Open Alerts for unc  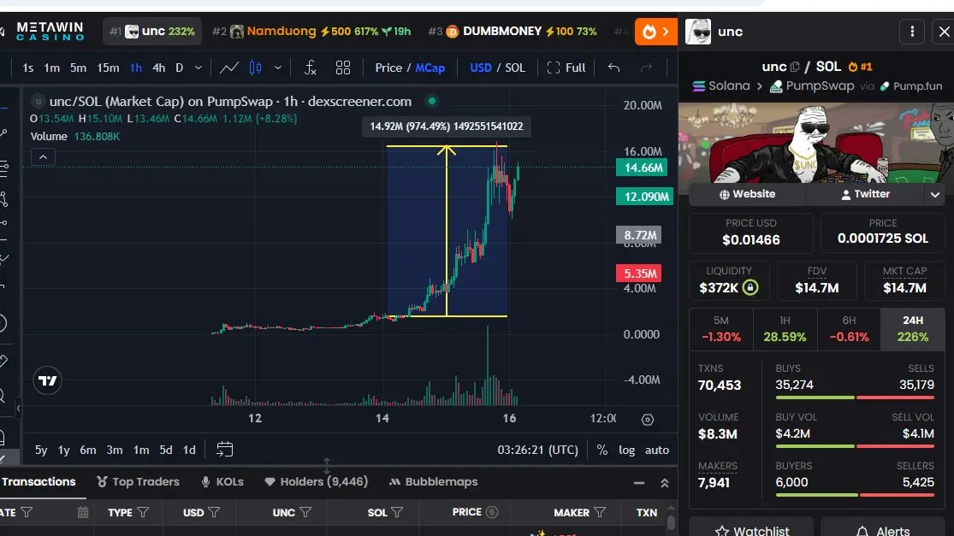coord(883,528)
